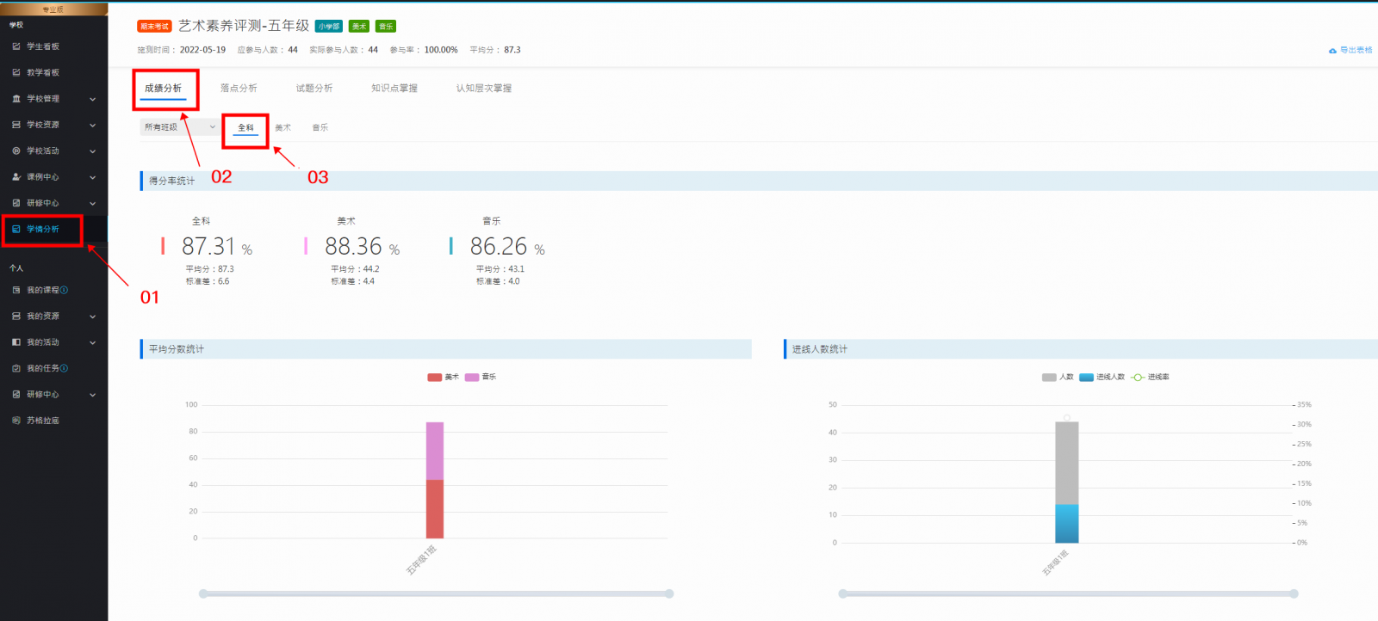Click the 学生看板 sidebar icon
Image resolution: width=1378 pixels, height=621 pixels.
[x=16, y=46]
